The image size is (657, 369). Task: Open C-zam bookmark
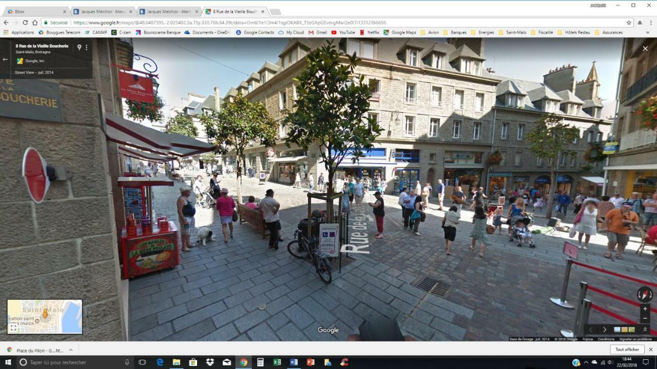pos(121,32)
